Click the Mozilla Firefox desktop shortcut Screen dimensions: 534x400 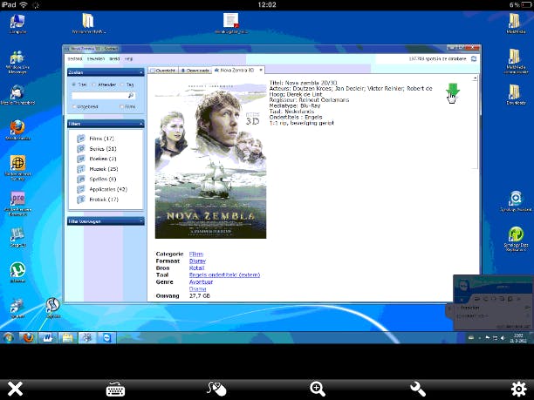tap(17, 130)
